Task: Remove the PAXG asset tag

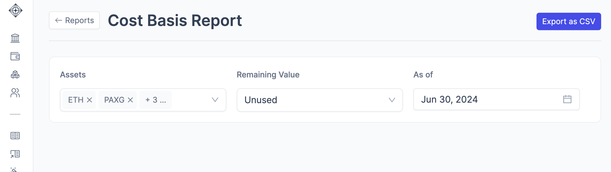Action: pyautogui.click(x=130, y=100)
